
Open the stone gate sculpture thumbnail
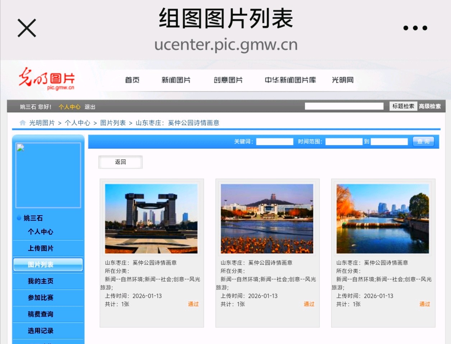tap(151, 219)
